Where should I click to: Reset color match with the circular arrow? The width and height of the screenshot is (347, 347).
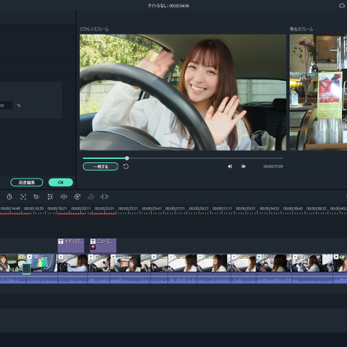tap(126, 166)
